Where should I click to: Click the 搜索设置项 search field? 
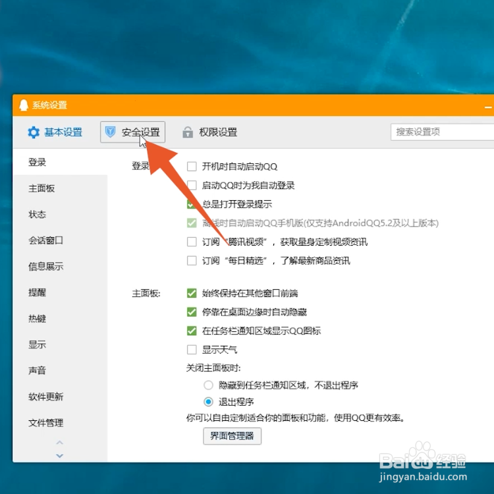tap(443, 132)
